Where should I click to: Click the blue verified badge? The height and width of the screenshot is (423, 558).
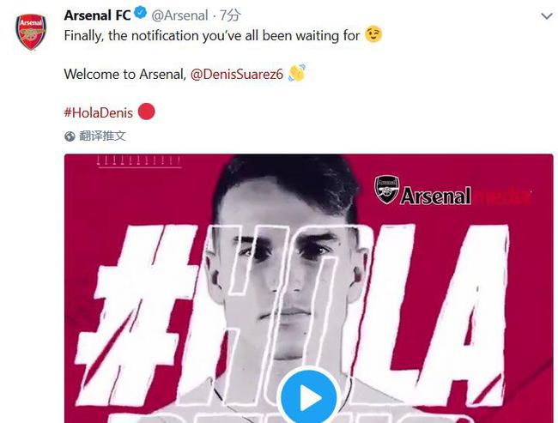click(x=141, y=14)
